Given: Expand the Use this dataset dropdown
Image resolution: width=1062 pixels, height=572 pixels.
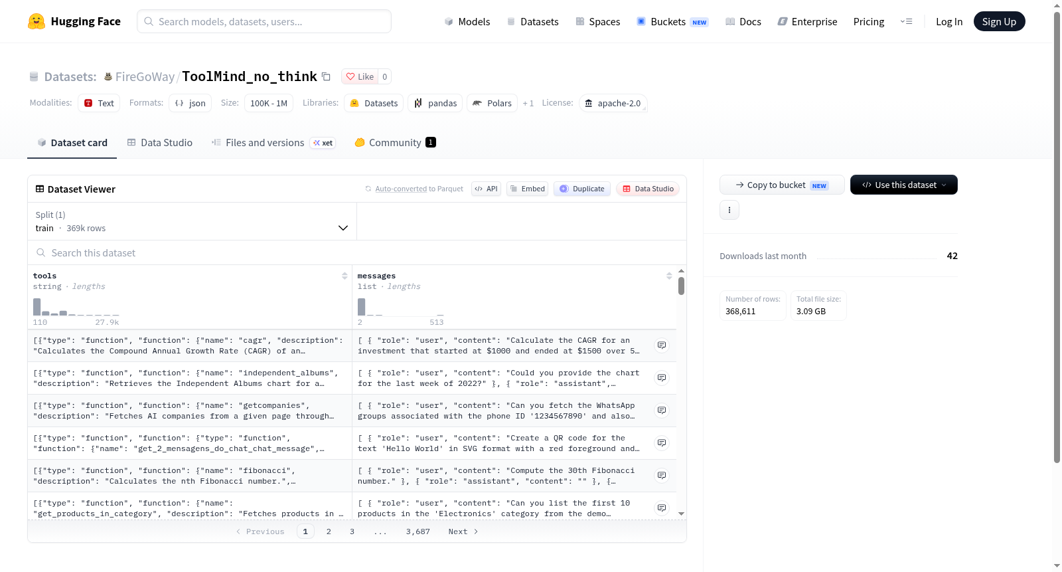Looking at the screenshot, I should 904,185.
